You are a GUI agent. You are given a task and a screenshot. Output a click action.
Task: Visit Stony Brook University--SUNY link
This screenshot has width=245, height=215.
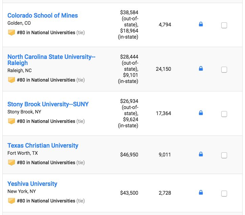(x=48, y=104)
